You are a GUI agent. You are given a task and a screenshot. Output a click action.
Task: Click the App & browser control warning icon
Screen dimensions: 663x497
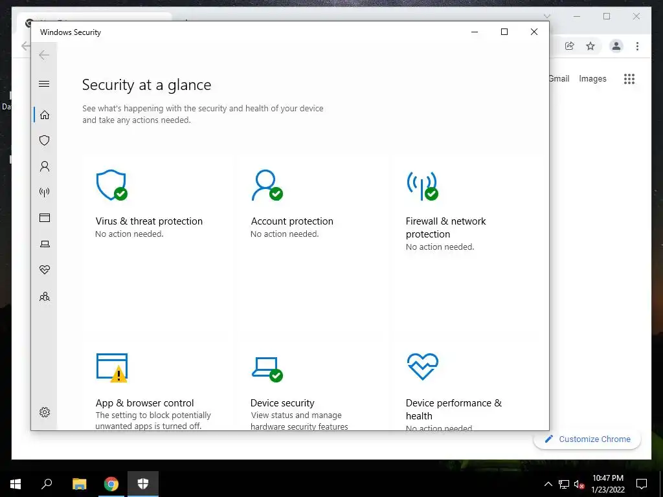coord(112,368)
